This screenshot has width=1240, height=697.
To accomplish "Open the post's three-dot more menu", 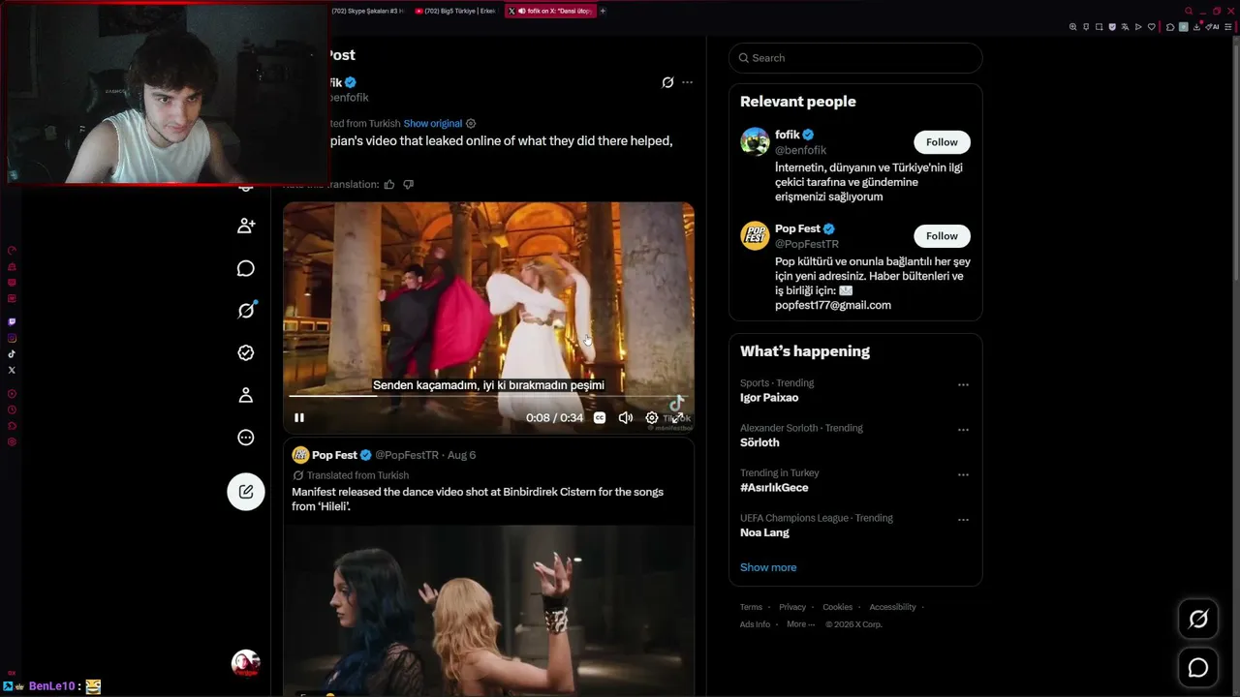I will 687,82.
